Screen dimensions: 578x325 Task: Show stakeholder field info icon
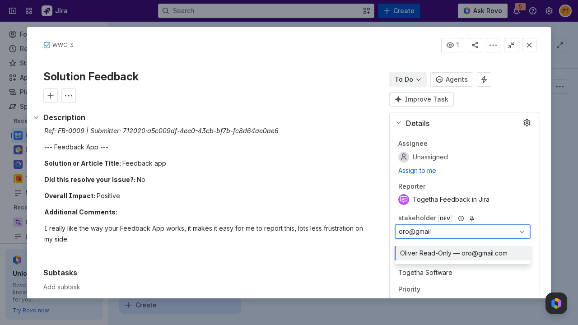(461, 218)
